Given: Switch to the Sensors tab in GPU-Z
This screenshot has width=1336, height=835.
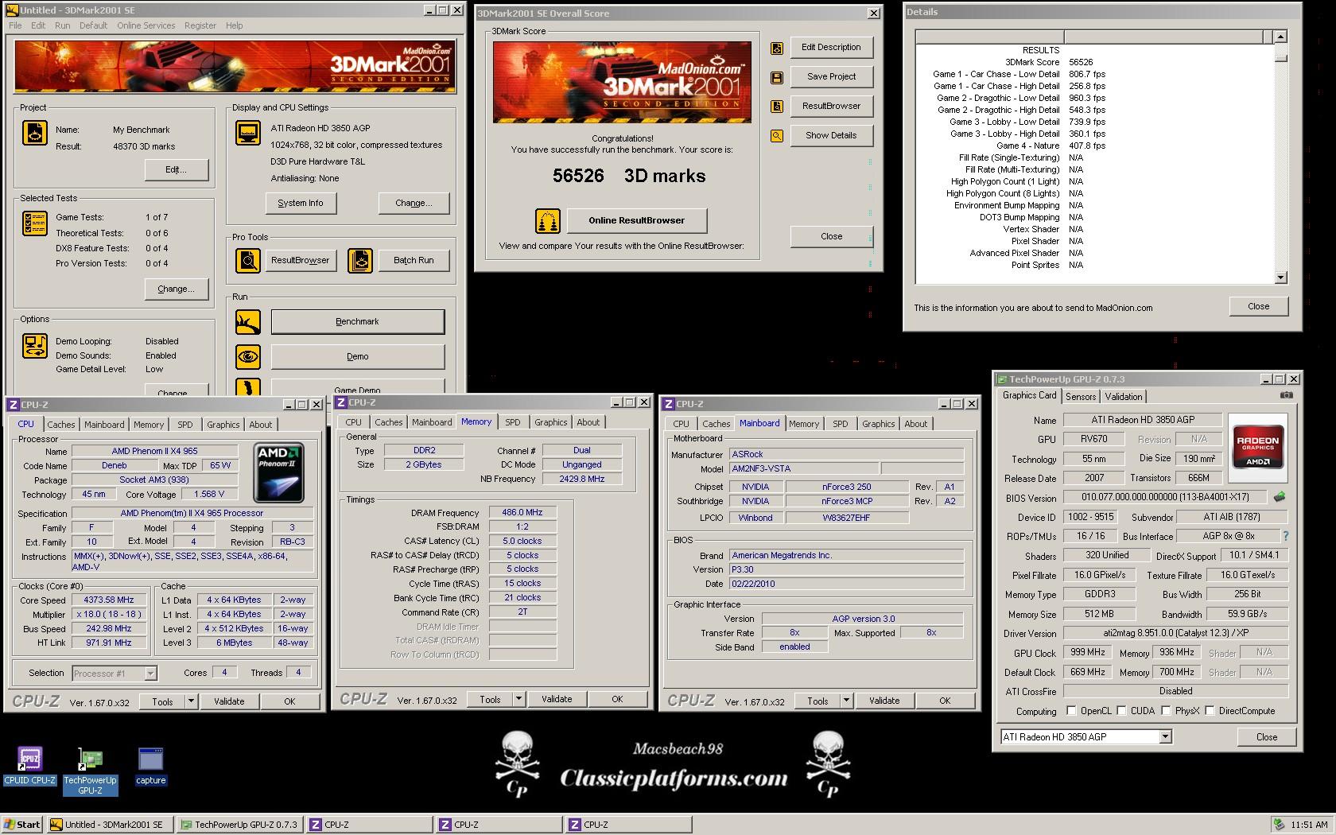Looking at the screenshot, I should 1081,396.
